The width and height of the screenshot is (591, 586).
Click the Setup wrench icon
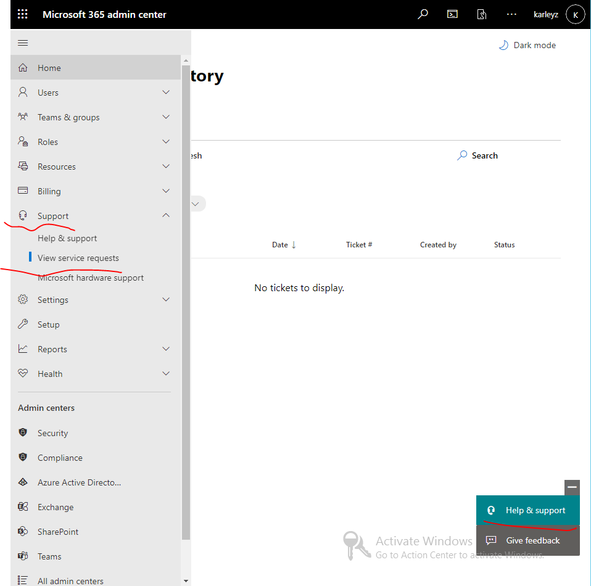click(23, 324)
